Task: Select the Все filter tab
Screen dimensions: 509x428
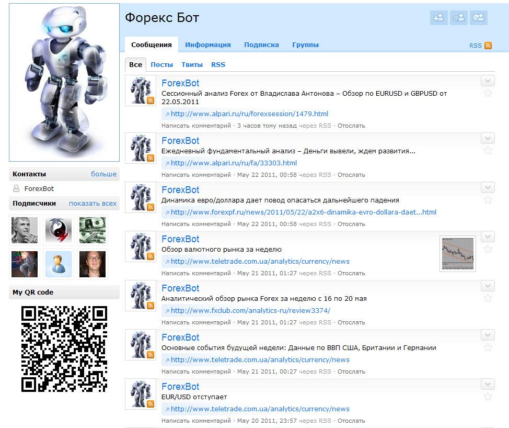Action: (136, 65)
